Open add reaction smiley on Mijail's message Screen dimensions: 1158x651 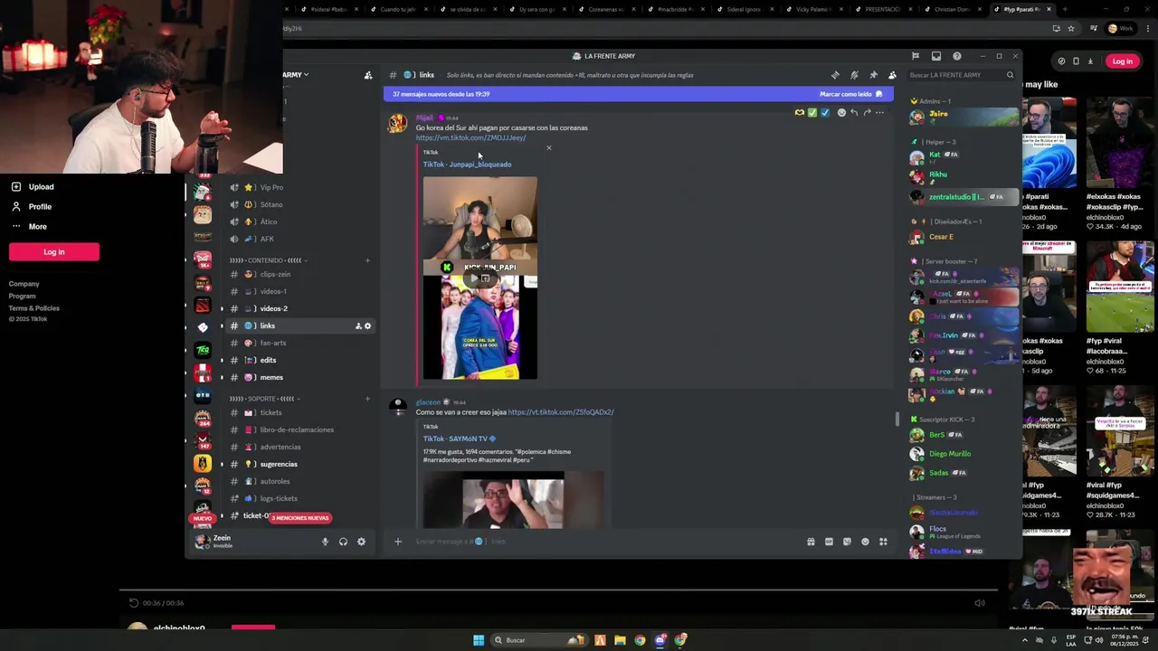(x=841, y=113)
